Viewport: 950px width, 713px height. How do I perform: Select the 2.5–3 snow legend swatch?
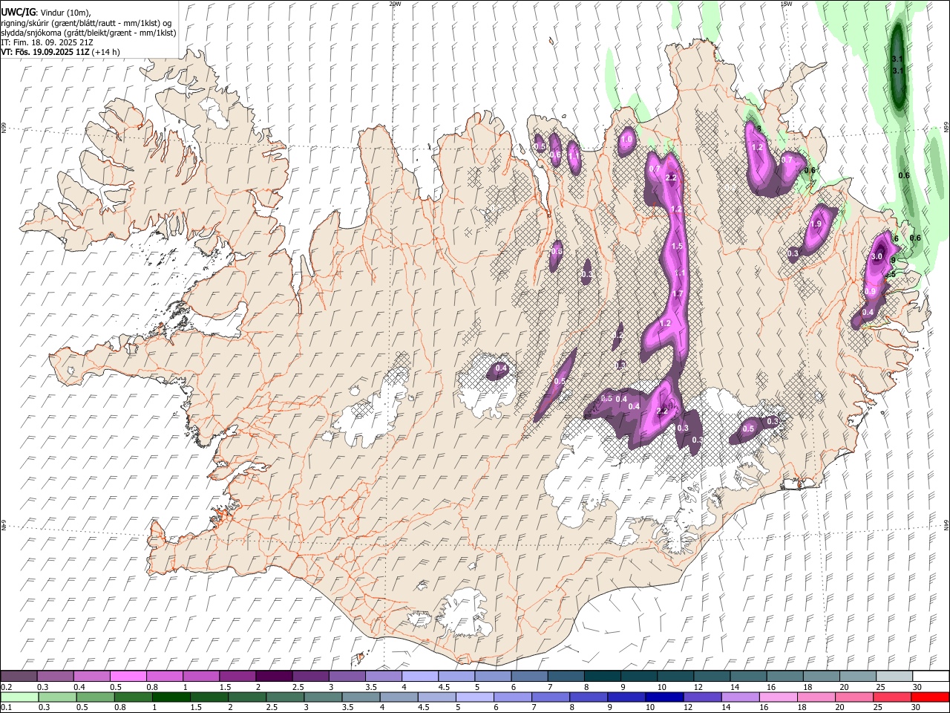(x=309, y=677)
